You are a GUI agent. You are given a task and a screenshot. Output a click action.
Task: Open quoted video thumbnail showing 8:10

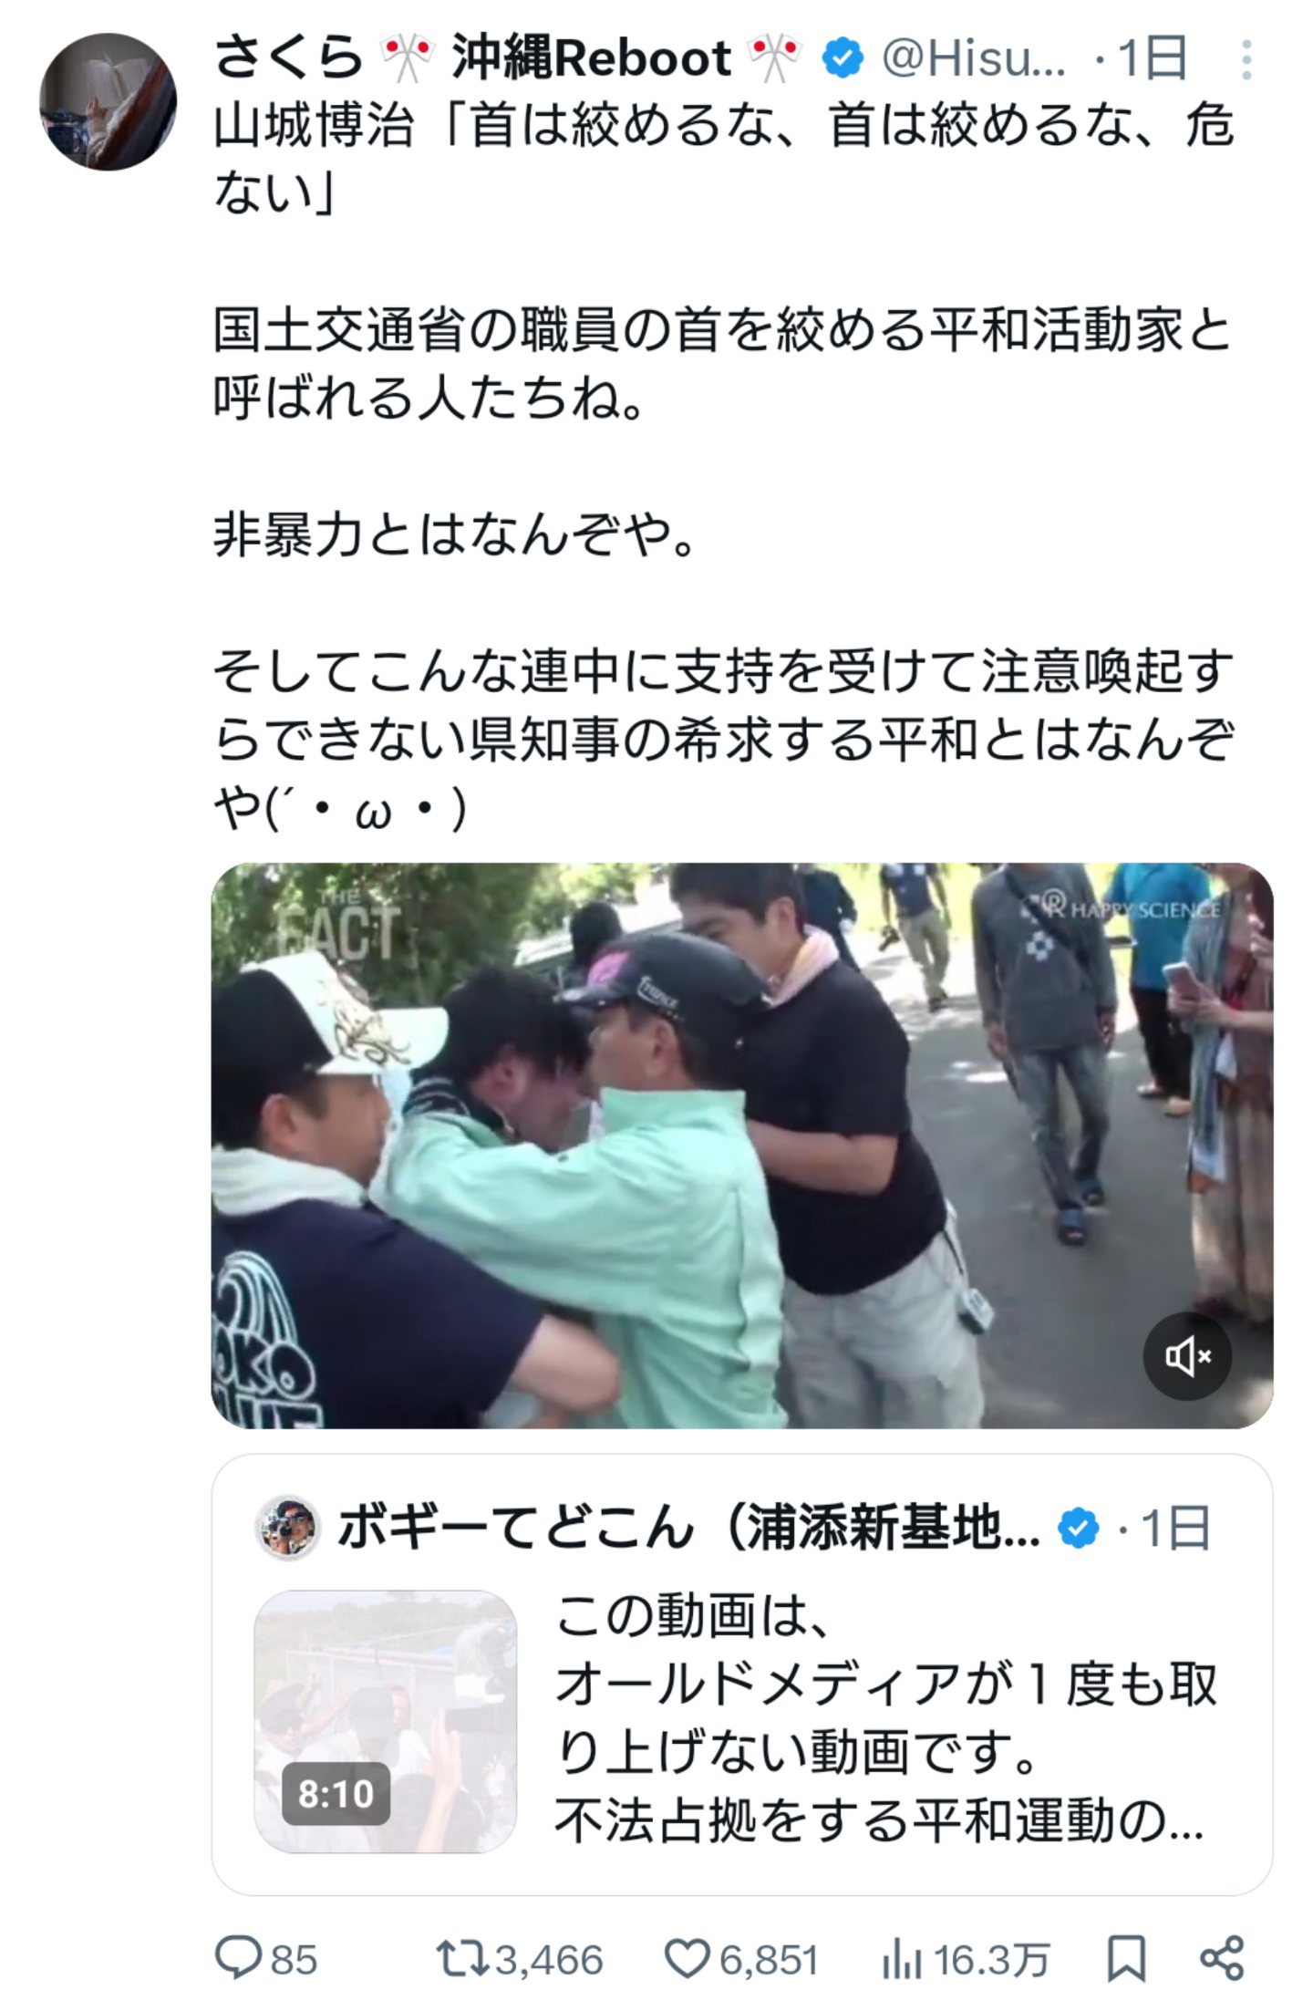(385, 1722)
